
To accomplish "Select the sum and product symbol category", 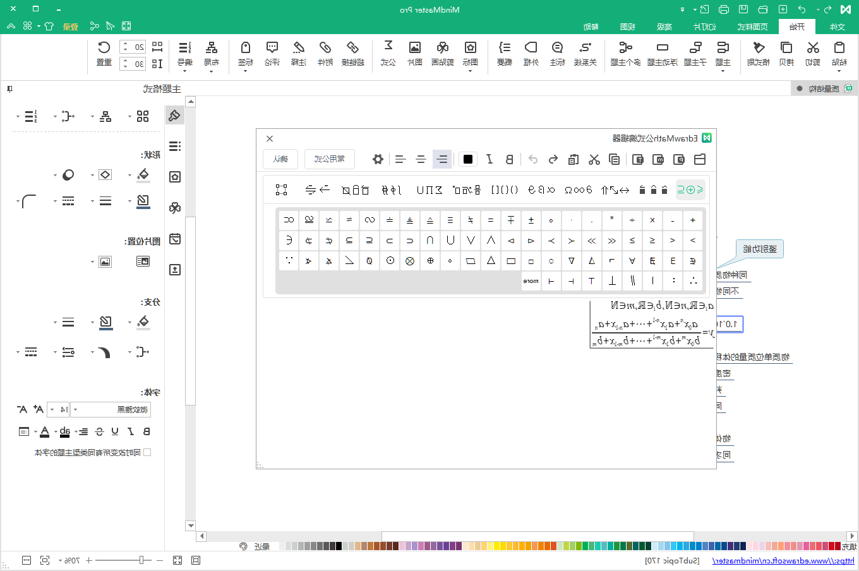I will (429, 189).
